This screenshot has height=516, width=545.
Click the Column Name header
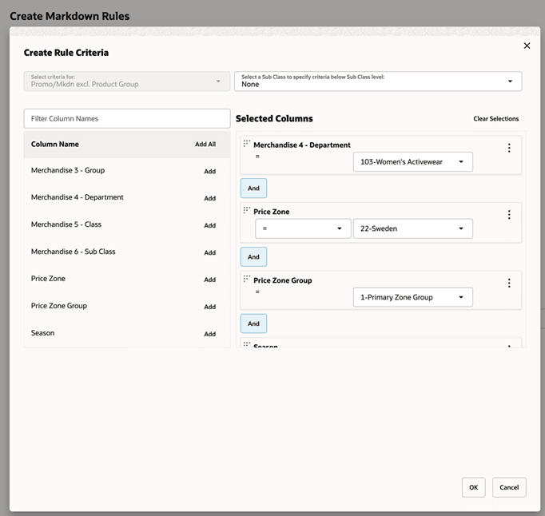click(55, 145)
